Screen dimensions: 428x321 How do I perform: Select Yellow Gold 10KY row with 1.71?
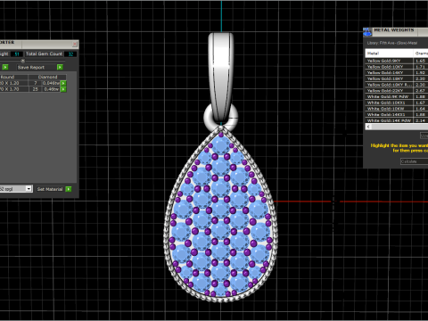(x=397, y=67)
